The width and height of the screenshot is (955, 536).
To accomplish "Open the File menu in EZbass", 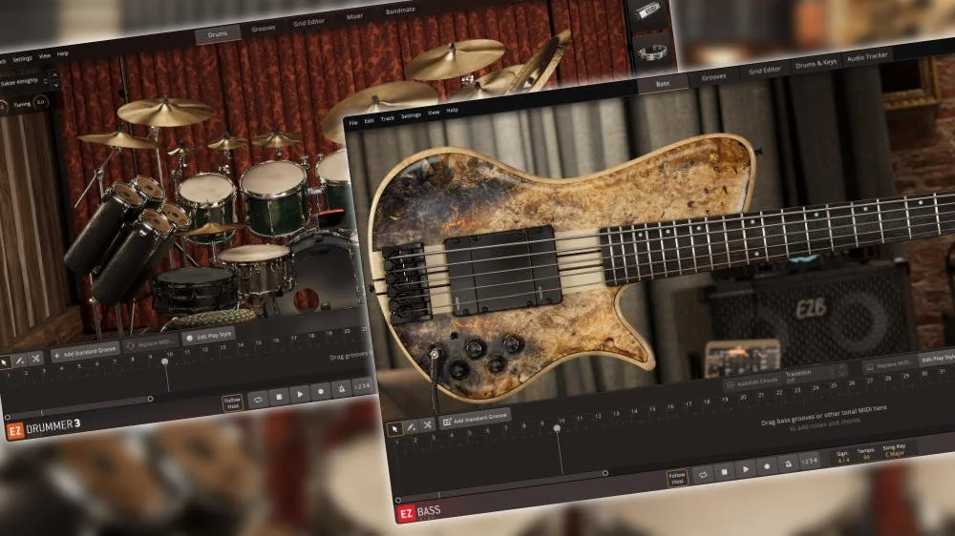I will tap(352, 123).
